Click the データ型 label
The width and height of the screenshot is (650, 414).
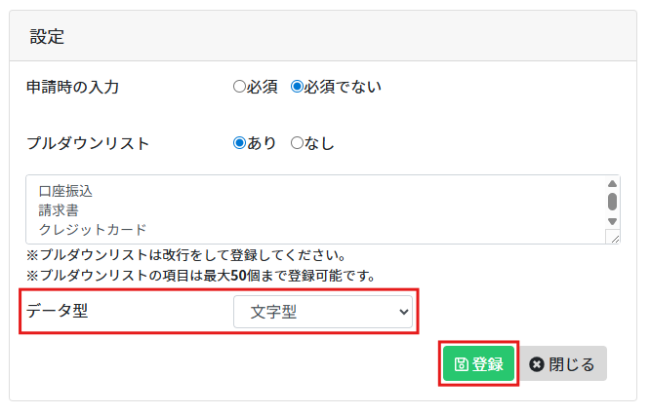[x=63, y=311]
